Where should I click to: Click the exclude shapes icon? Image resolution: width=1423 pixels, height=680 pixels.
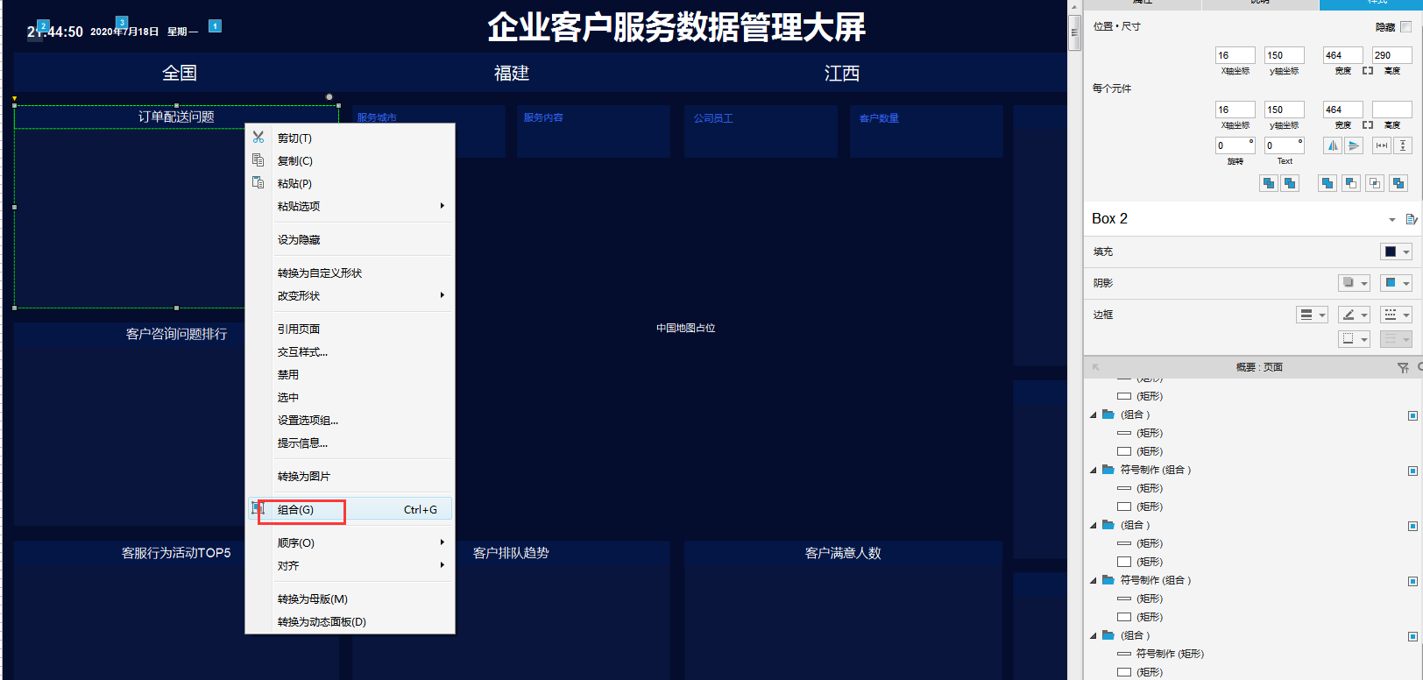point(1398,183)
